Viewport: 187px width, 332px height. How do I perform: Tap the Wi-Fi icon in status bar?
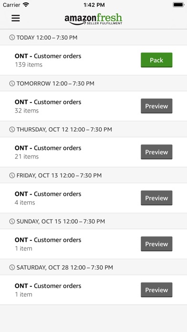coord(26,5)
